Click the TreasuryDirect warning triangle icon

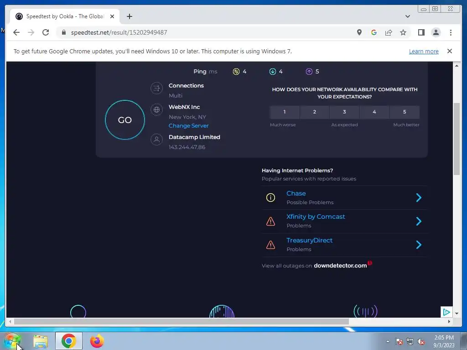pos(270,245)
